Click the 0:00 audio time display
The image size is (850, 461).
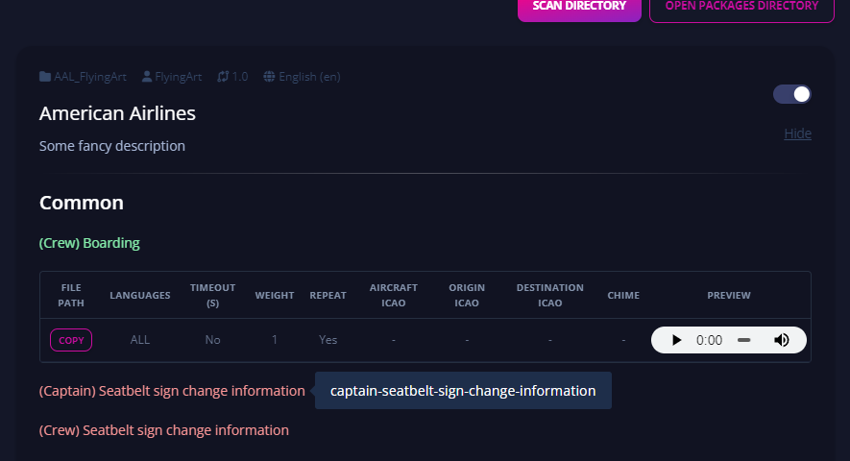click(709, 340)
